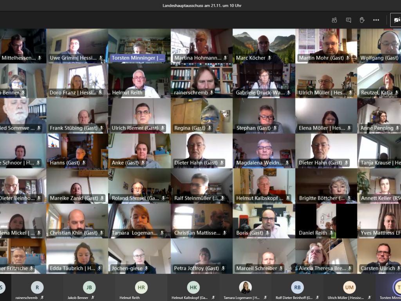The height and width of the screenshot is (301, 401).
Task: Click the Christian Khin (Gast) name label
Action: click(x=74, y=233)
